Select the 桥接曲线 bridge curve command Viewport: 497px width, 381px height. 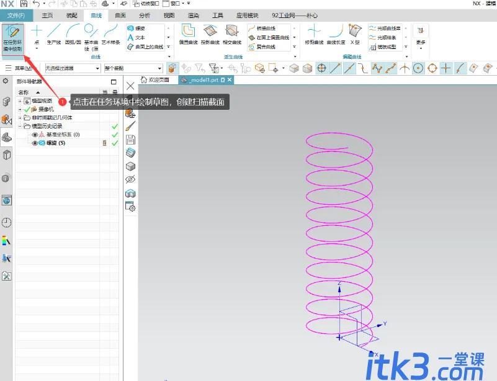coord(262,28)
